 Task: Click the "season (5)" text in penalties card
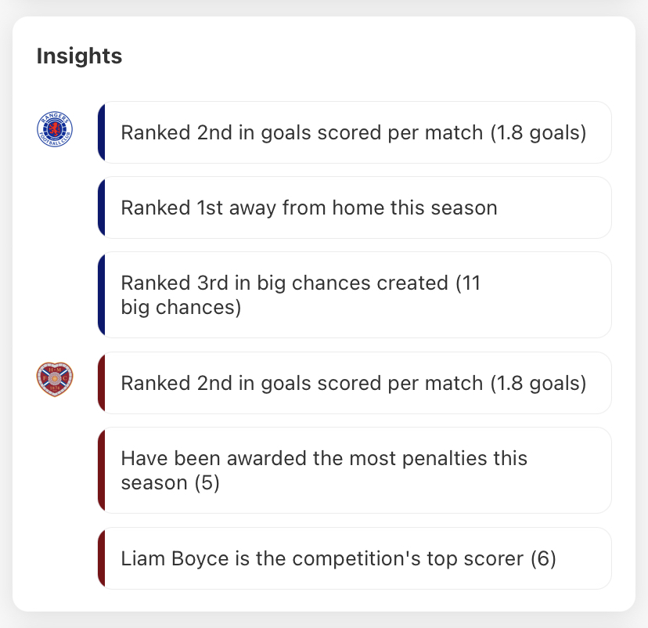[171, 483]
